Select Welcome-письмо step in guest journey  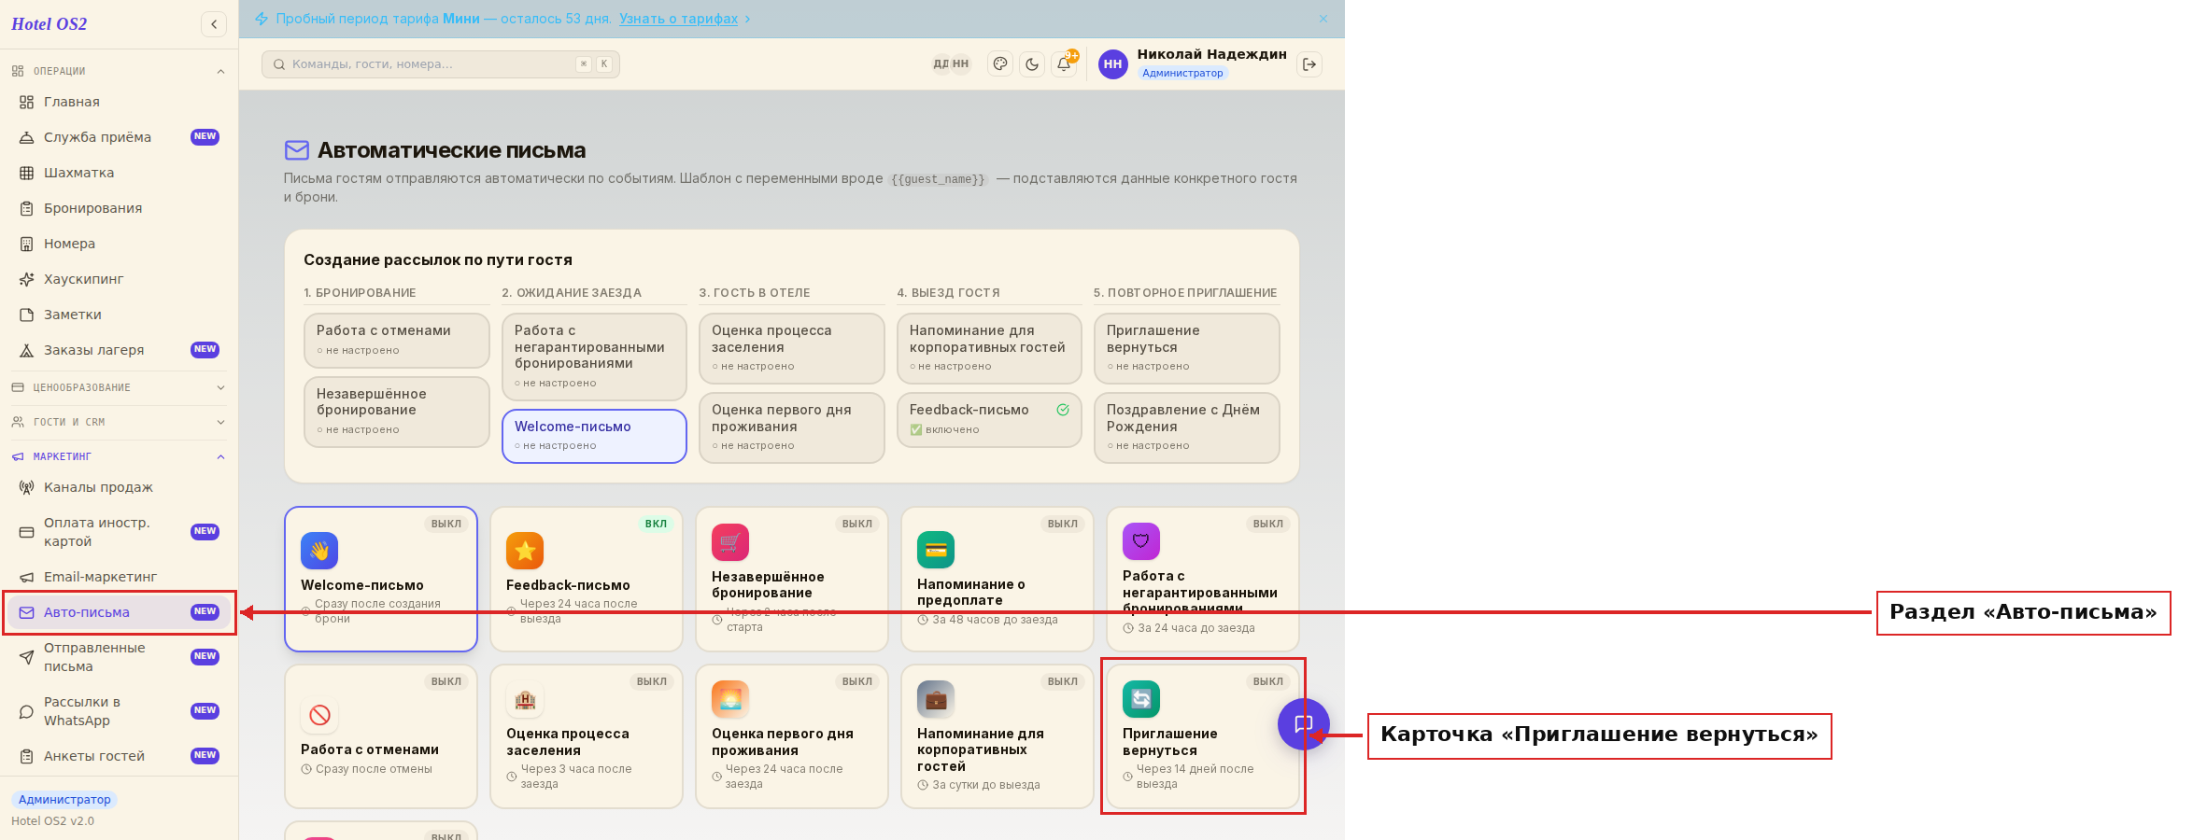(594, 436)
